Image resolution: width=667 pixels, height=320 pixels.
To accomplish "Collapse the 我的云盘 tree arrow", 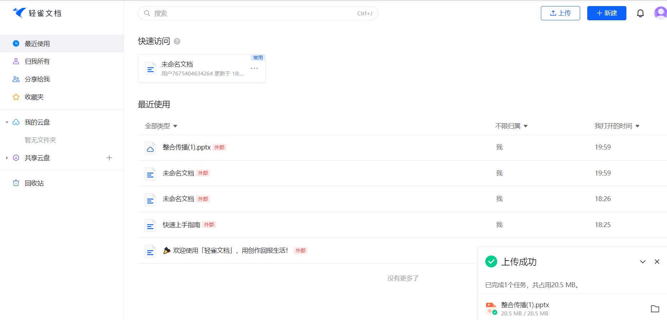I will (7, 122).
